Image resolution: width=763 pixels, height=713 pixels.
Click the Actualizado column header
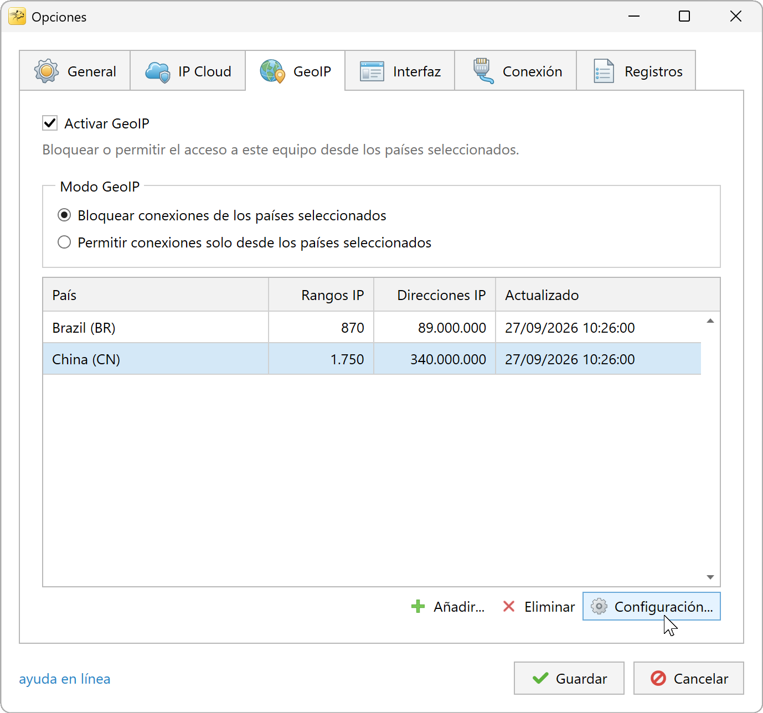(x=607, y=295)
